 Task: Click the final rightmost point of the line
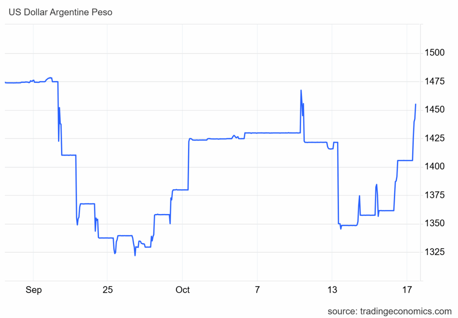click(x=416, y=104)
